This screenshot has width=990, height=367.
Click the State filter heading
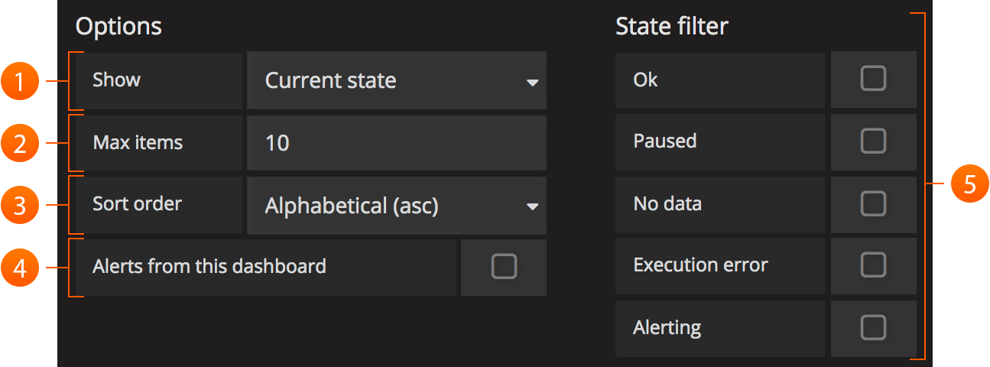(672, 27)
